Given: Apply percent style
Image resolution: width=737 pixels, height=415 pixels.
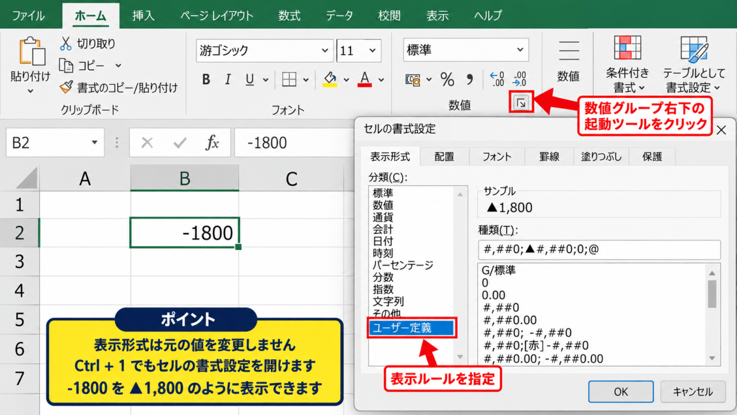Looking at the screenshot, I should [x=447, y=80].
